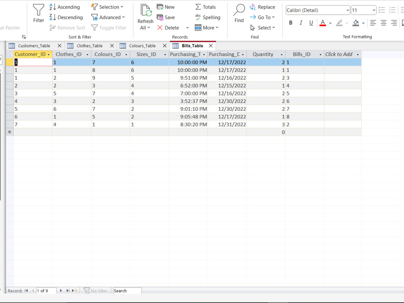The height and width of the screenshot is (303, 404).
Task: Close the Colours_Table tab
Action: coord(165,46)
